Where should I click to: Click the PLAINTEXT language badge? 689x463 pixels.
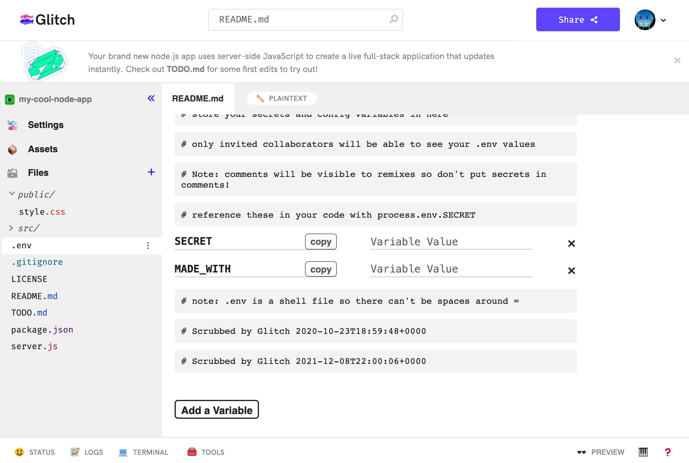click(x=281, y=98)
